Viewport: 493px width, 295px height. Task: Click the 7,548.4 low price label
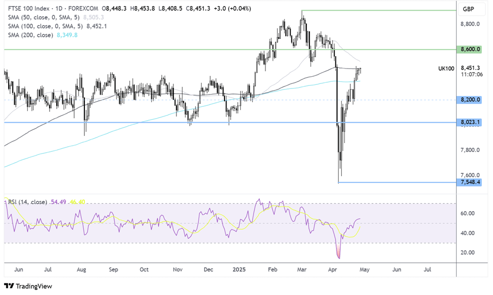pyautogui.click(x=470, y=182)
